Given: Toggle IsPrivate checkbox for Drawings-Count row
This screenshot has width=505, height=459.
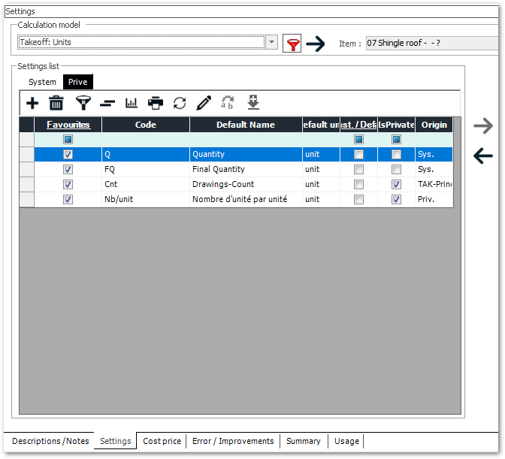Looking at the screenshot, I should click(396, 185).
